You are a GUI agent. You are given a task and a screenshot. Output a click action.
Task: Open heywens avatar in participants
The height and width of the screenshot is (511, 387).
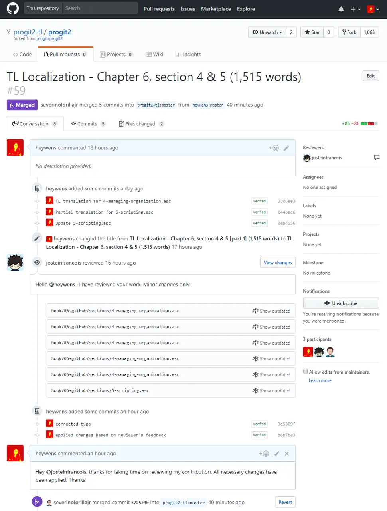[308, 352]
